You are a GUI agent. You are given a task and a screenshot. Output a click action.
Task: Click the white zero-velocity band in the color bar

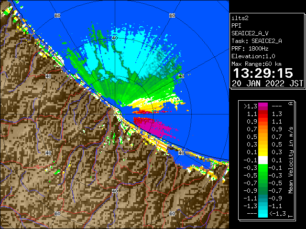click(x=263, y=160)
